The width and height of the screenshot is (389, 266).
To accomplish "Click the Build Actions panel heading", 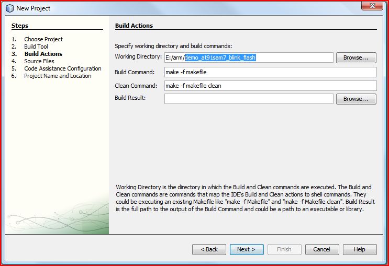I will [134, 26].
